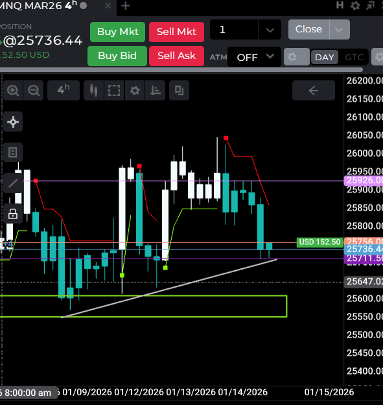Image resolution: width=383 pixels, height=405 pixels.
Task: Open the order list panel icon
Action: point(13,152)
